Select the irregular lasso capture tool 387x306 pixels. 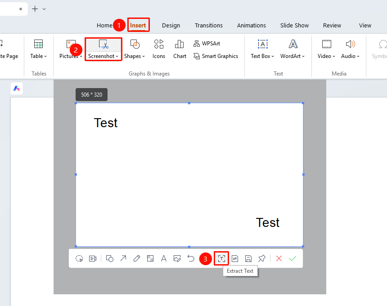click(79, 258)
